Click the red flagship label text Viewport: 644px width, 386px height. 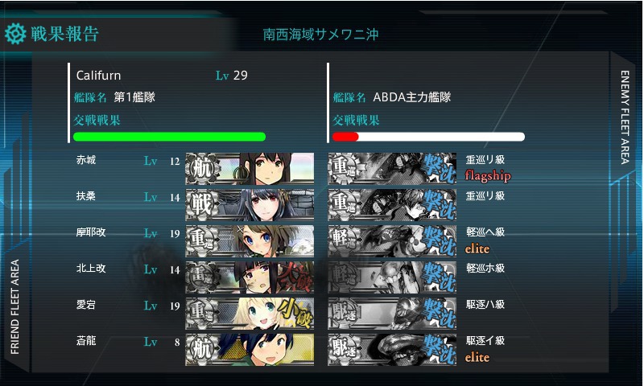pyautogui.click(x=488, y=175)
